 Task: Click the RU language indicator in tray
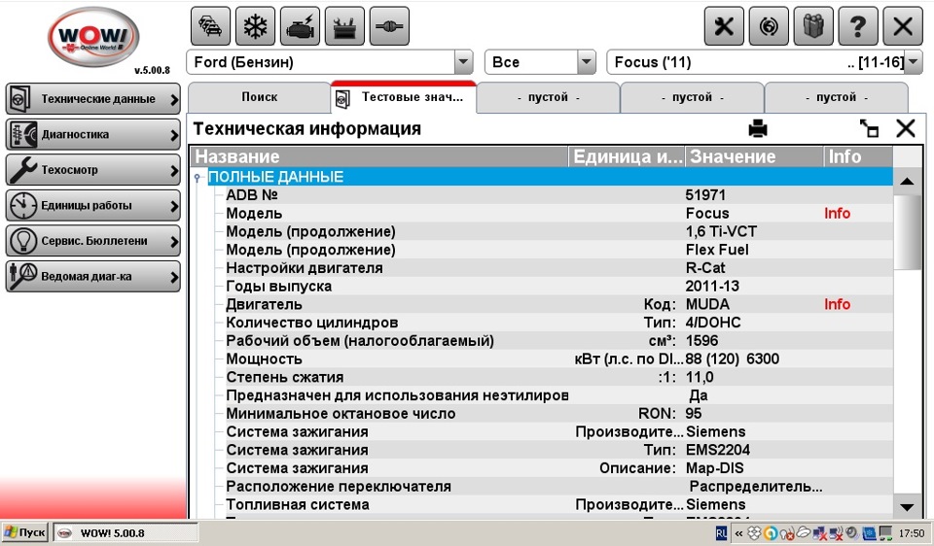click(x=721, y=533)
